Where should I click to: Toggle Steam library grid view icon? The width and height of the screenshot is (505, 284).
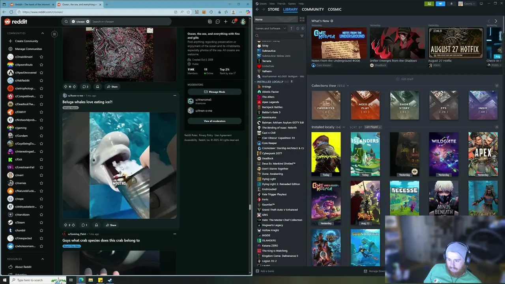click(x=302, y=19)
